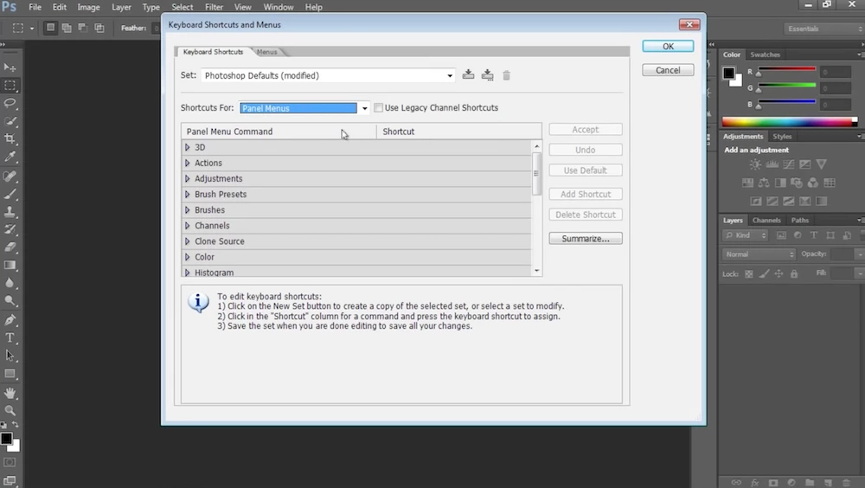865x488 pixels.
Task: Select the Horizontal Type tool
Action: (10, 337)
